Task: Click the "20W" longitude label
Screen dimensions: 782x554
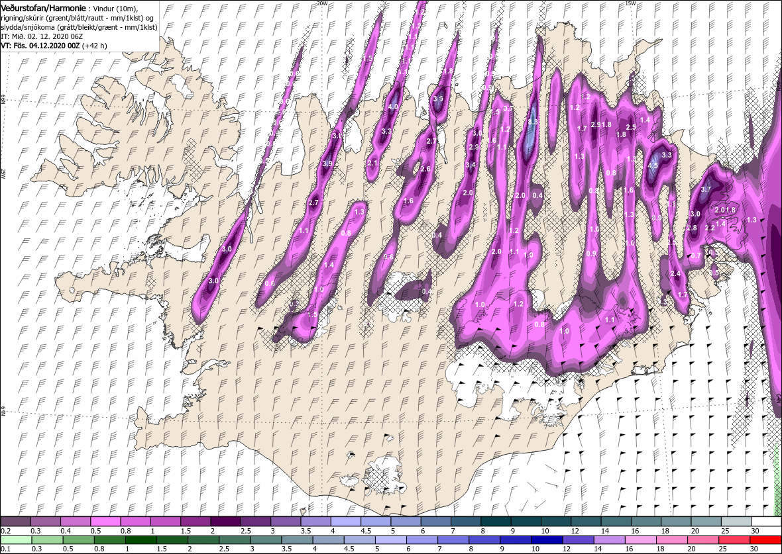Action: click(x=322, y=3)
